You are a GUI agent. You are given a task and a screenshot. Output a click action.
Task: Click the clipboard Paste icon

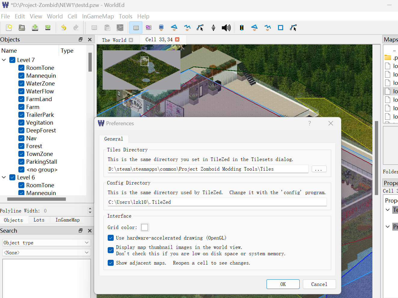[107, 28]
